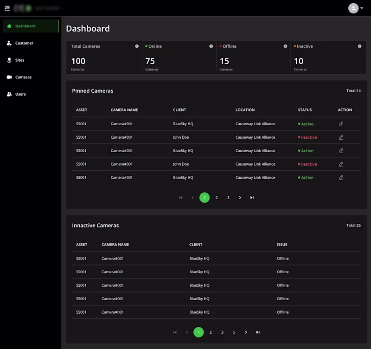Advance to next page in Pinned Cameras pagination
371x349 pixels.
coord(240,198)
